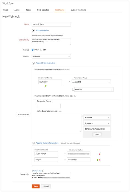Open the Accounts dropdown under Parameter Value
This screenshot has height=192, width=130.
[x=94, y=89]
